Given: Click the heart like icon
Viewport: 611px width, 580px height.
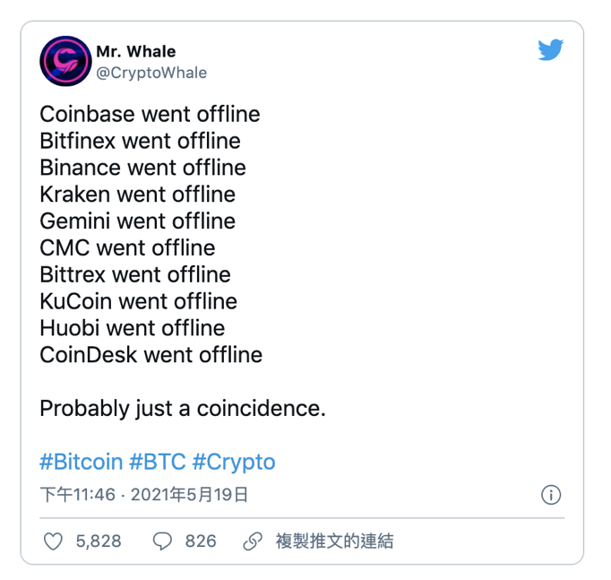Looking at the screenshot, I should coord(53,541).
